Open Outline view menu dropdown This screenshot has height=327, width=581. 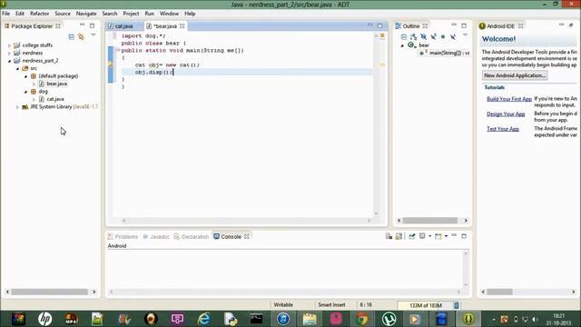click(466, 35)
